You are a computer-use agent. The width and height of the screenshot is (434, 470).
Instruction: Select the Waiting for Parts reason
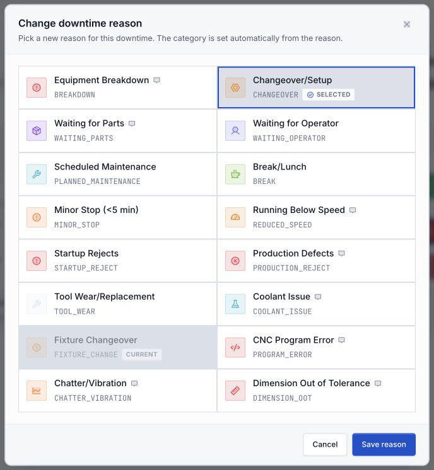tap(118, 130)
